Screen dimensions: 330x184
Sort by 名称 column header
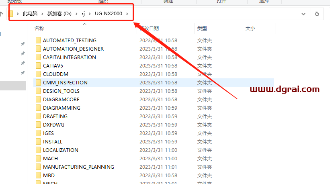[x=39, y=29]
